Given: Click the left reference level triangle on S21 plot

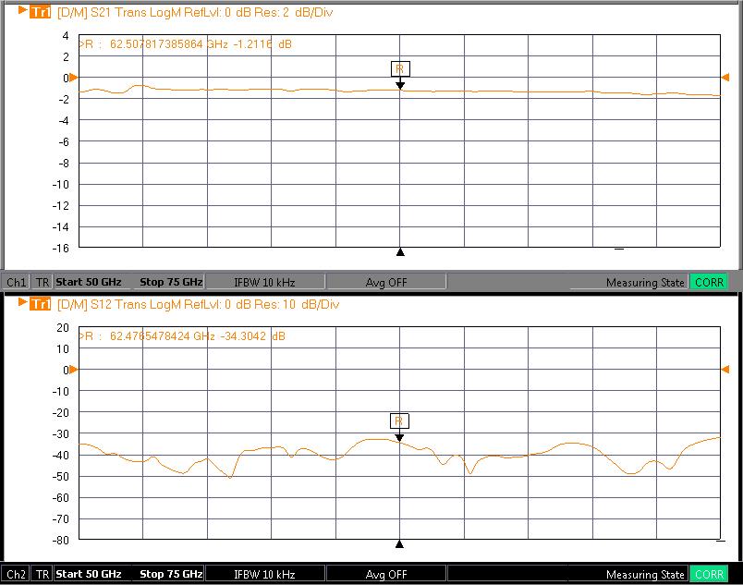Looking at the screenshot, I should coord(75,78).
